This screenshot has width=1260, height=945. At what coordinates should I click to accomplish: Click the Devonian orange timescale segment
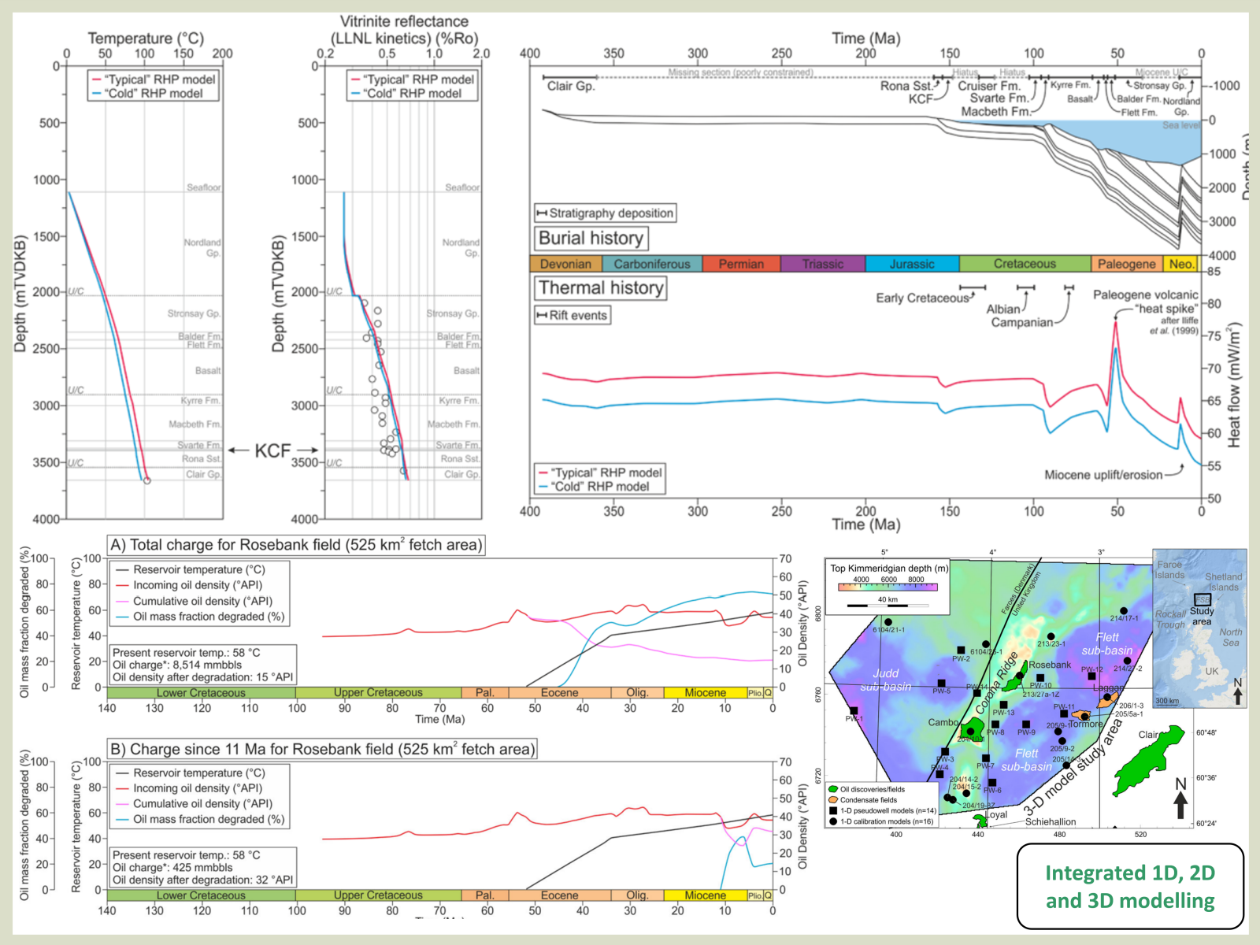tap(565, 264)
